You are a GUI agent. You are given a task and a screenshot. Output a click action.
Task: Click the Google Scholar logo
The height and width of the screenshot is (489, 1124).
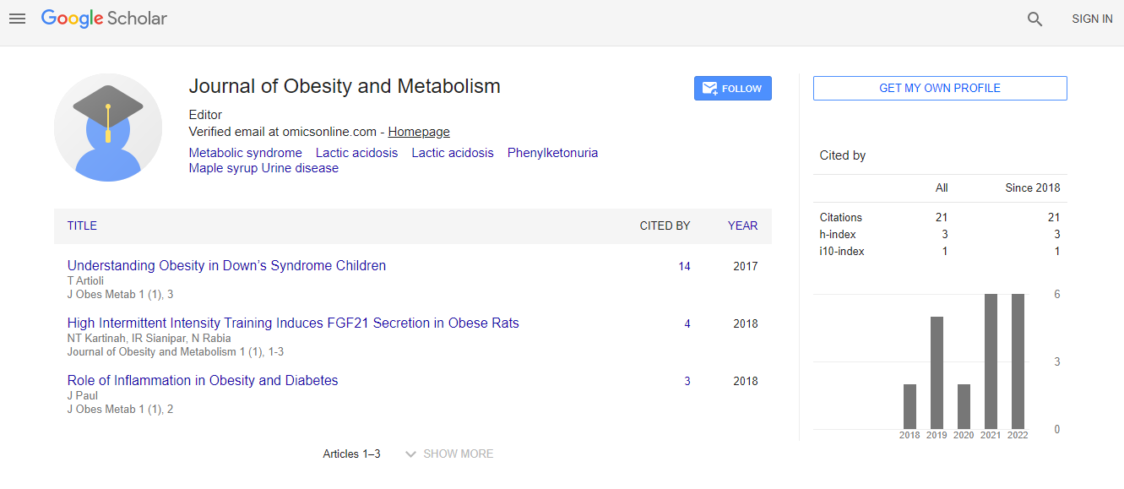tap(104, 19)
